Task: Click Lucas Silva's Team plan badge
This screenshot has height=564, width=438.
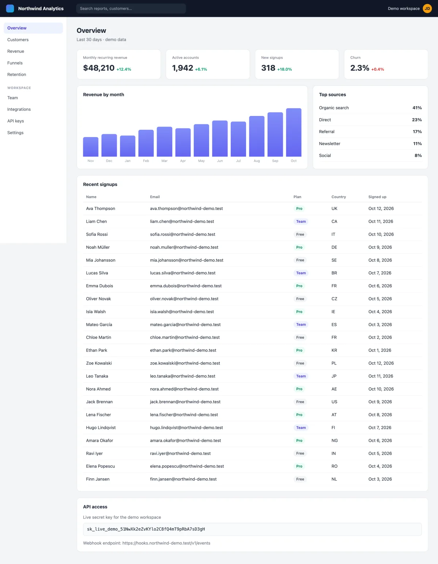Action: pos(301,273)
